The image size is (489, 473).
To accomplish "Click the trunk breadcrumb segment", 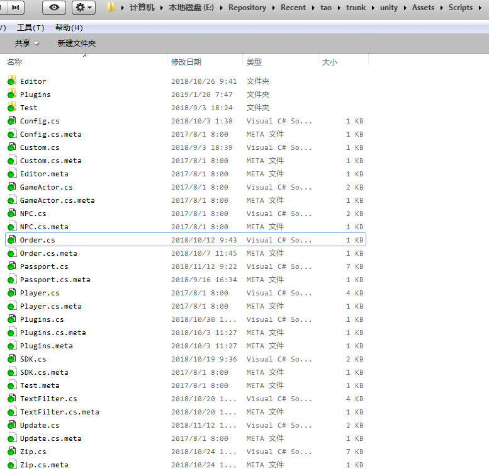I will point(356,8).
